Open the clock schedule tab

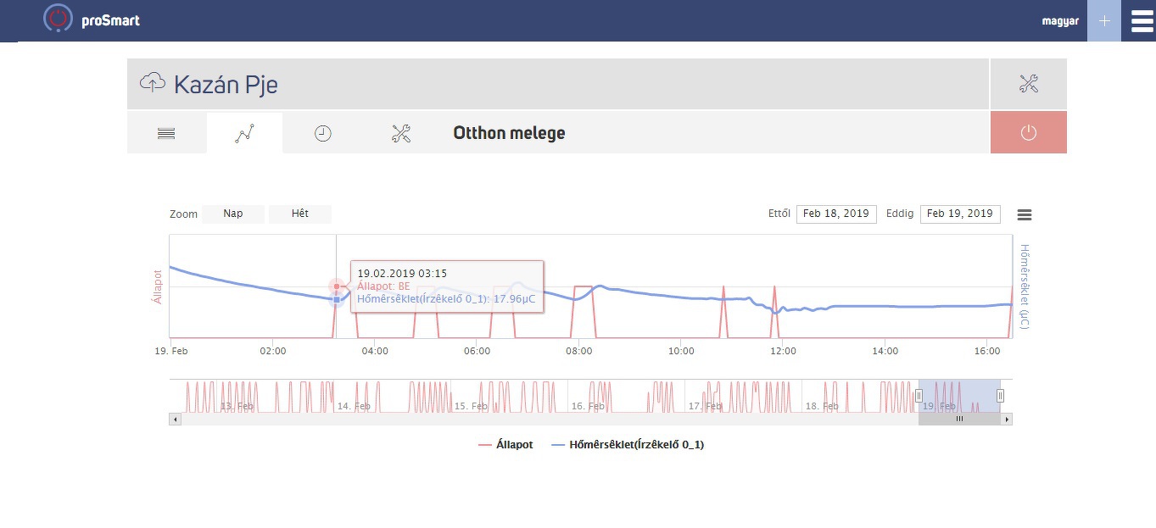pos(322,133)
